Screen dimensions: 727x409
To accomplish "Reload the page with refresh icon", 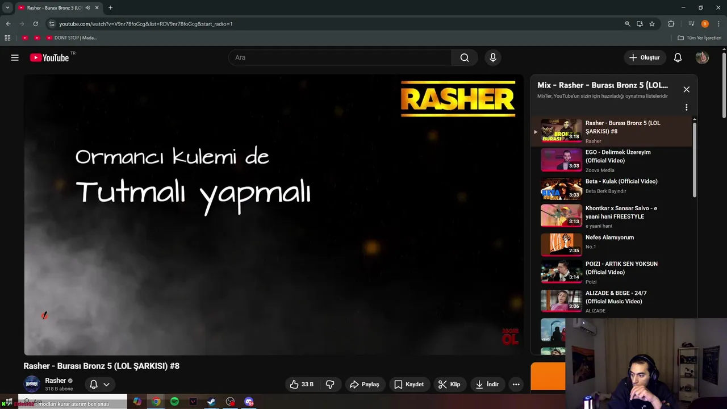I will coord(35,24).
